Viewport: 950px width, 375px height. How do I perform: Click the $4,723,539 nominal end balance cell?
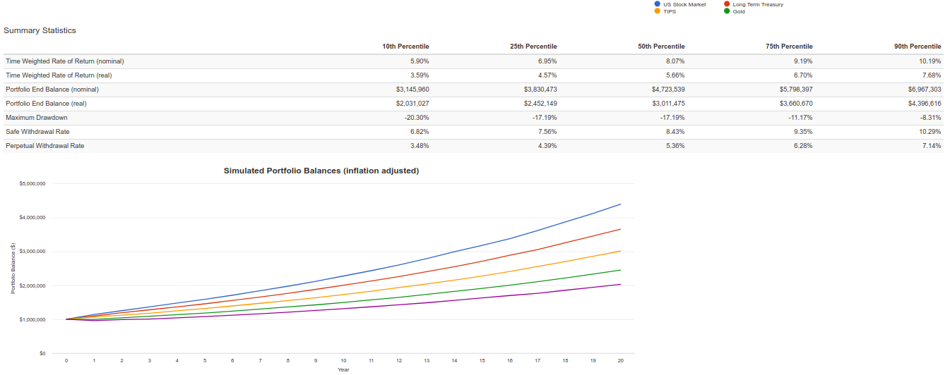click(663, 90)
